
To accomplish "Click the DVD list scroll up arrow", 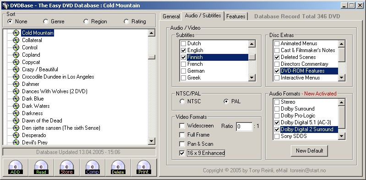I will tap(152, 33).
